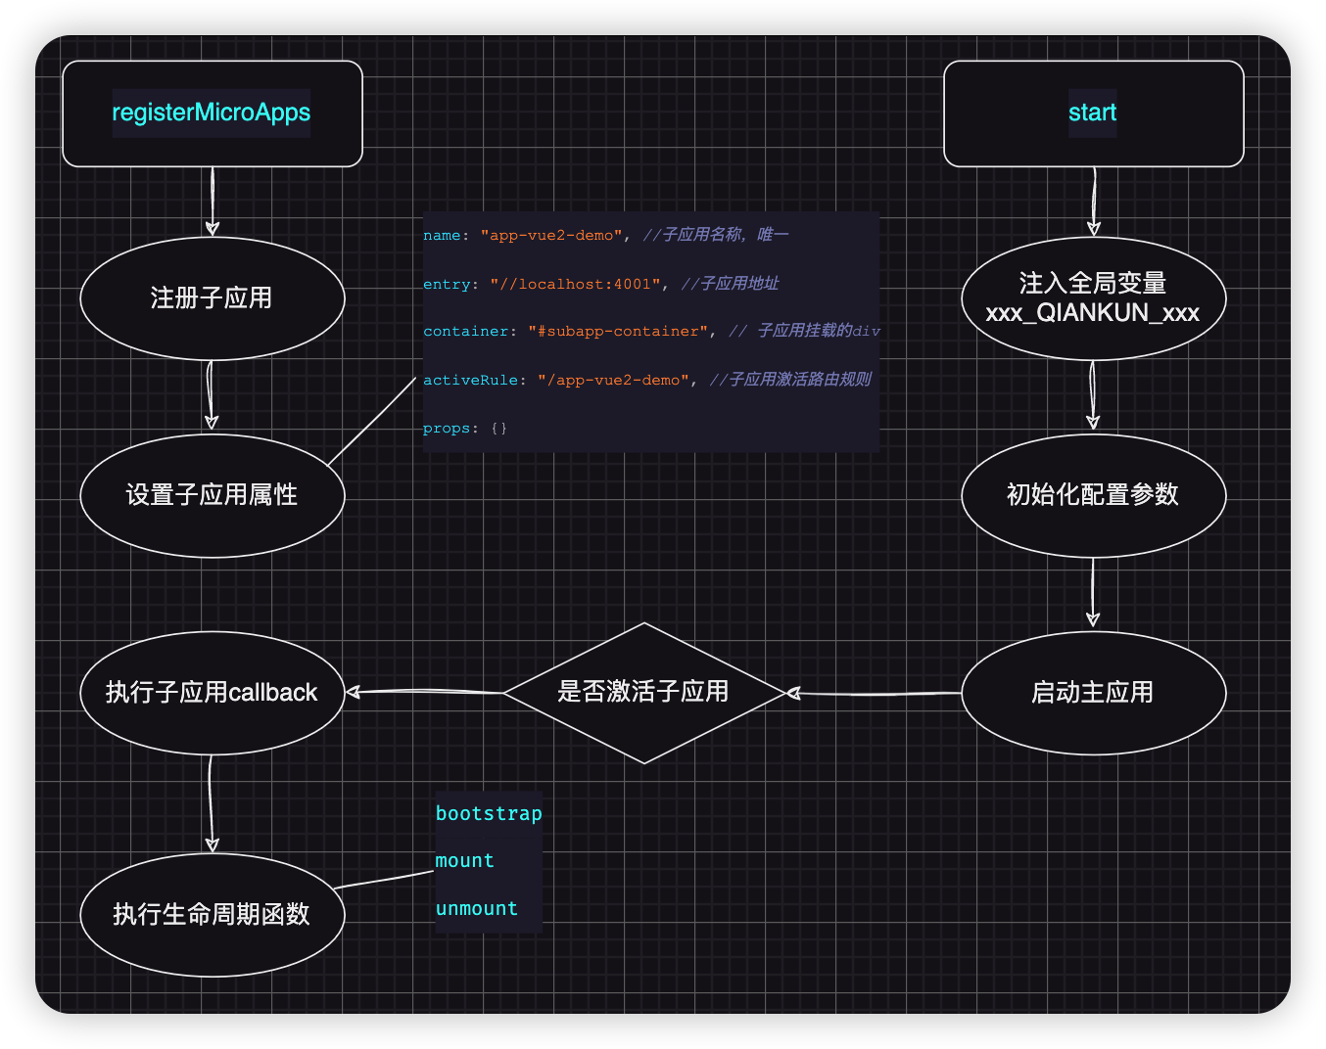
Task: Click the 初始化配置参数 ellipse node
Action: pyautogui.click(x=1093, y=495)
